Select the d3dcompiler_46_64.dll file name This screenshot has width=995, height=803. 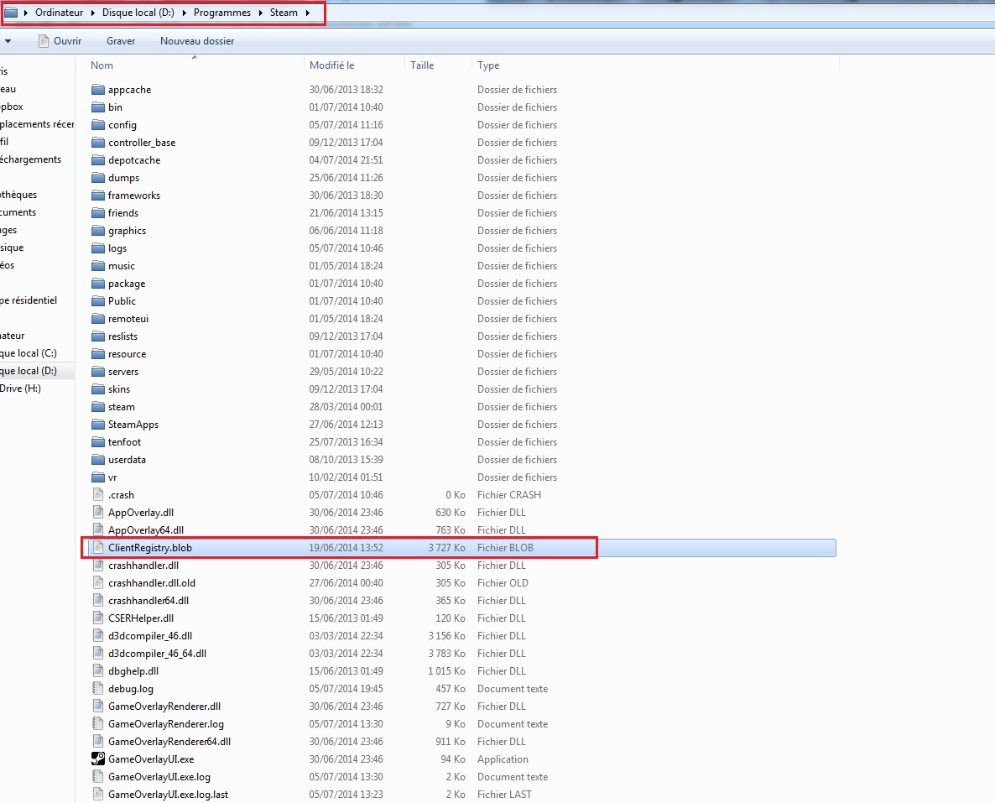point(158,653)
